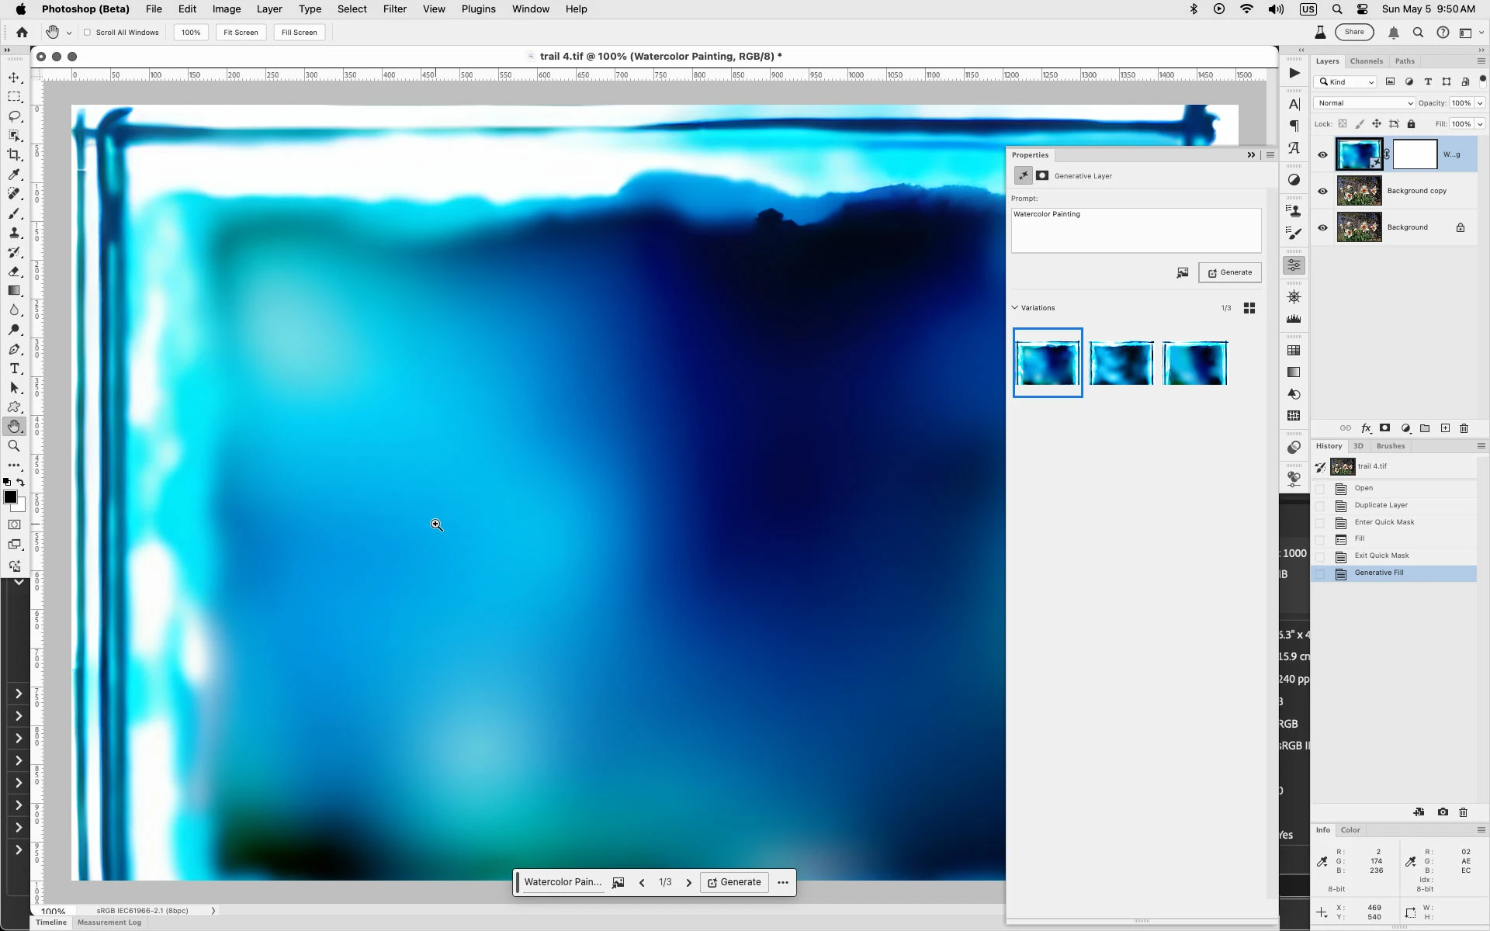Open the variations grid view icon
Screen dimensions: 1490x931
tap(1249, 308)
